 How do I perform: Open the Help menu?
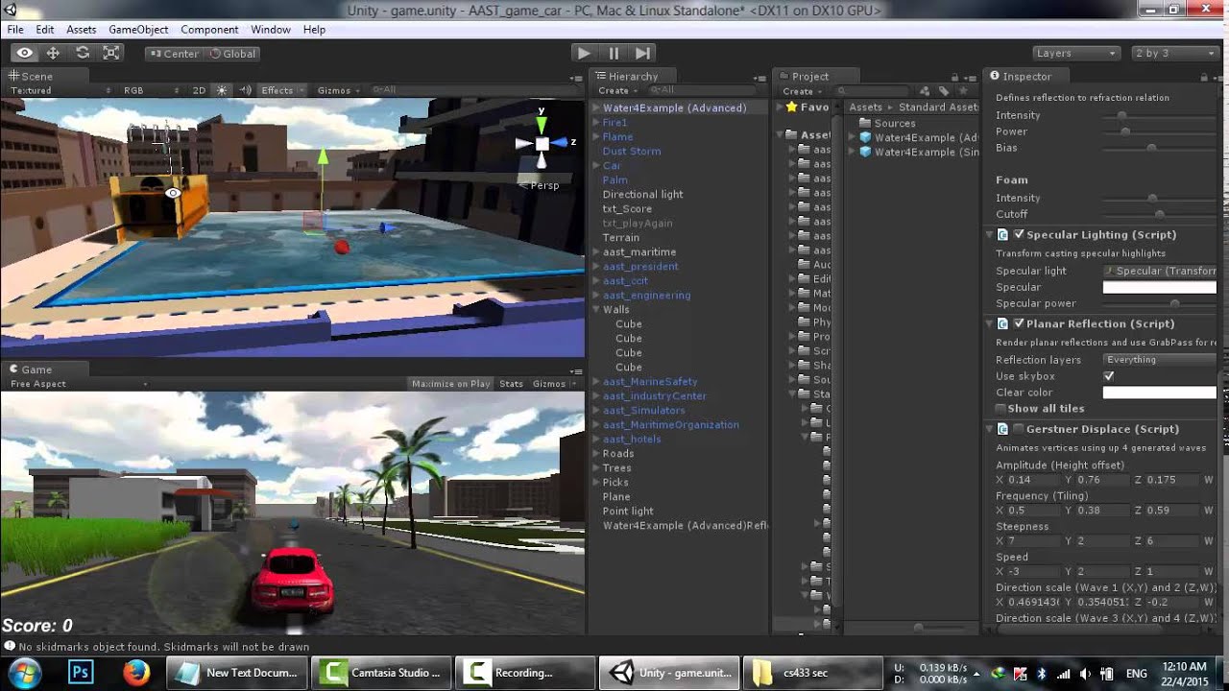tap(314, 30)
